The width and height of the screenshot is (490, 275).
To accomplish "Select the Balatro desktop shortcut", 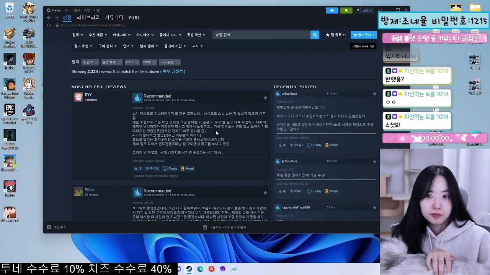I will 10,188.
